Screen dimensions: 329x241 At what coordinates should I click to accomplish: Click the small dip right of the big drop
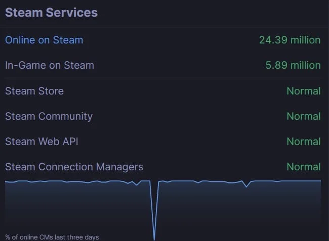pos(247,186)
